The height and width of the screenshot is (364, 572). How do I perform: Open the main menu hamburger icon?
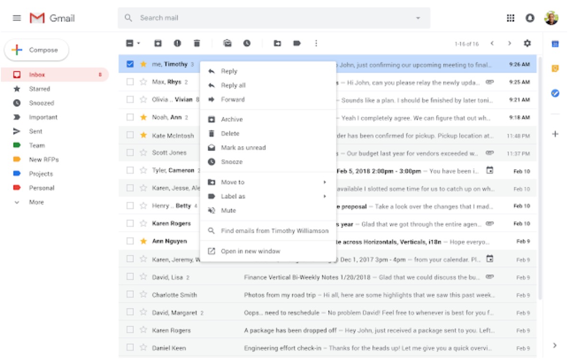point(17,18)
